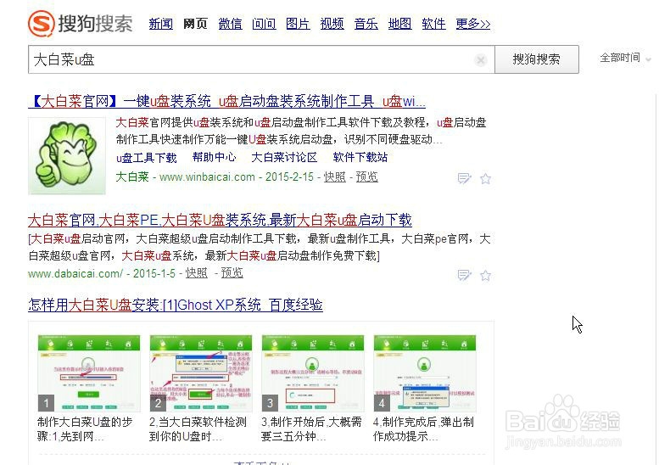Open the 帮助中心 sublink
Screen dimensions: 659x465
click(214, 157)
